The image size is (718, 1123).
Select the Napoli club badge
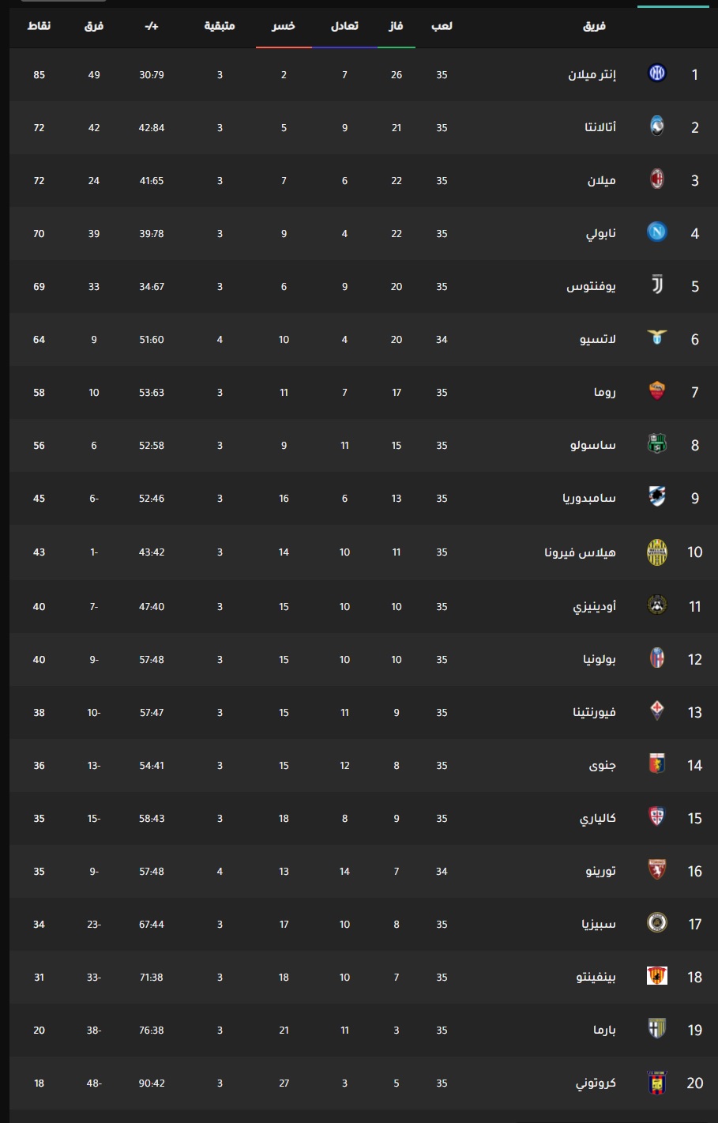[x=657, y=232]
